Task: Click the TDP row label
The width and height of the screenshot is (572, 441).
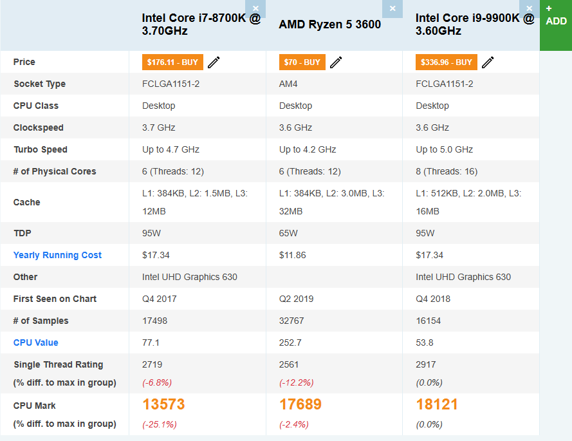Action: click(x=23, y=233)
